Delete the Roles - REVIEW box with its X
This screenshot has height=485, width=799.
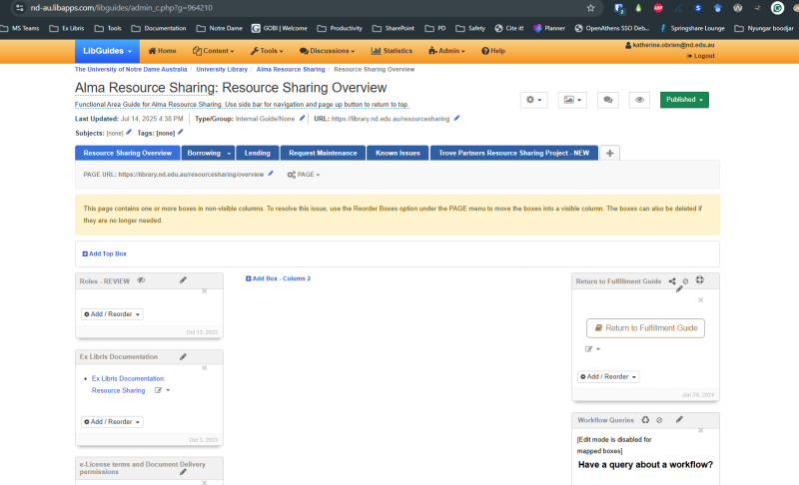click(205, 291)
